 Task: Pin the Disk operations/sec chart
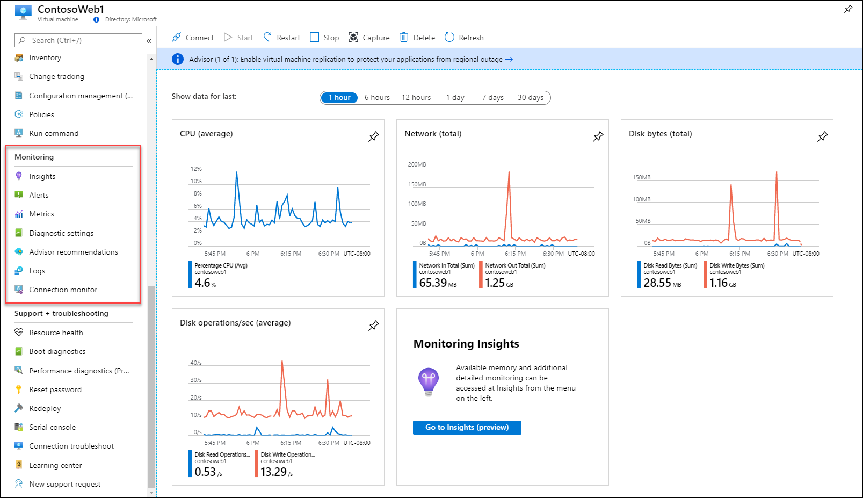(374, 326)
